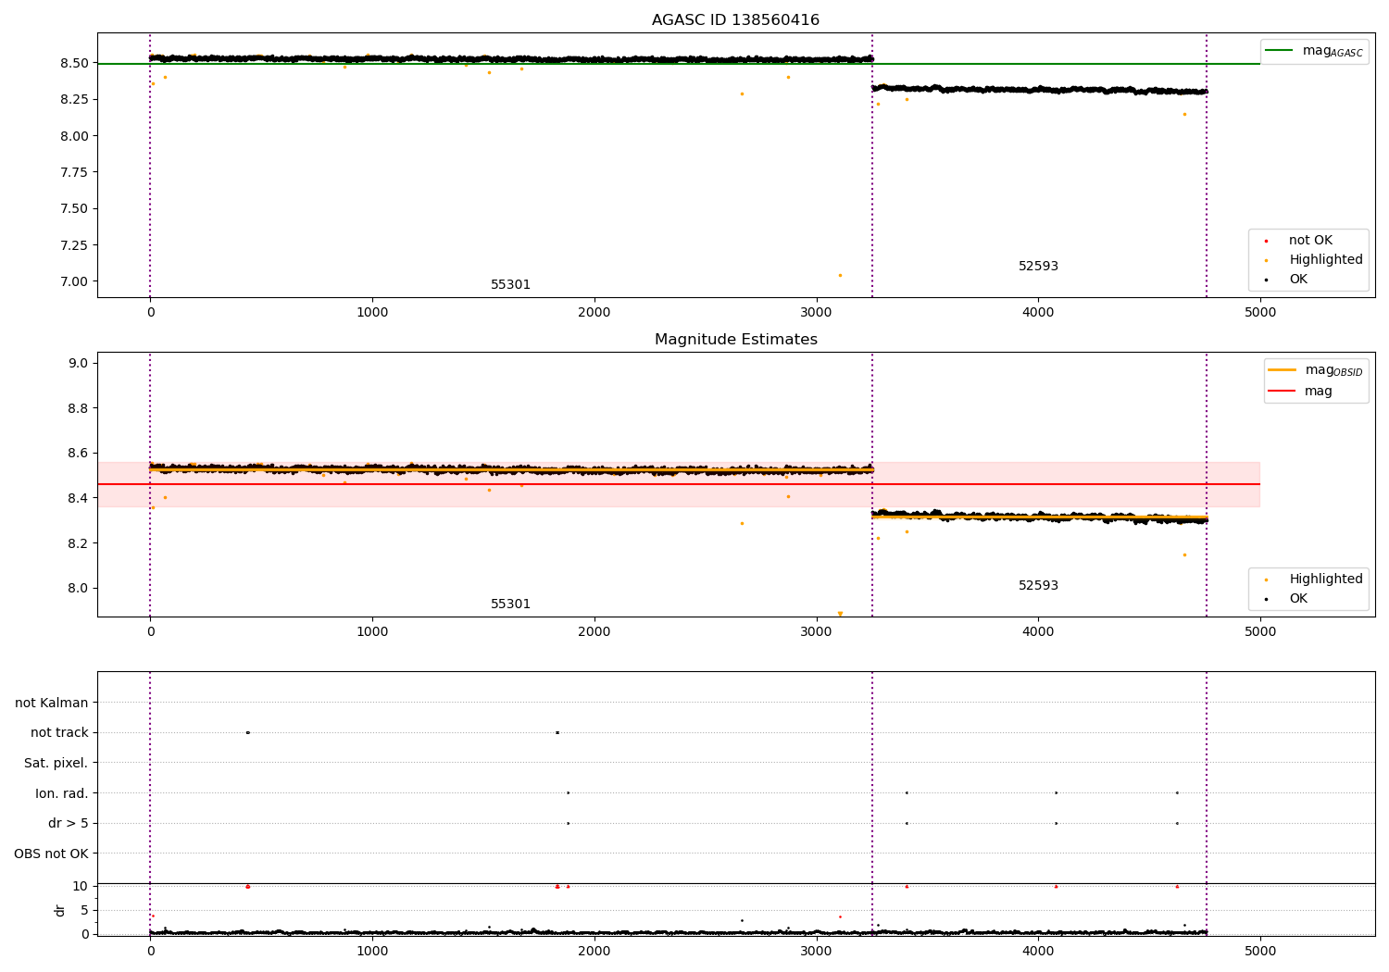This screenshot has width=1389, height=972.
Task: Click the y-axis tick 8.50 in top plot
Action: click(x=74, y=63)
